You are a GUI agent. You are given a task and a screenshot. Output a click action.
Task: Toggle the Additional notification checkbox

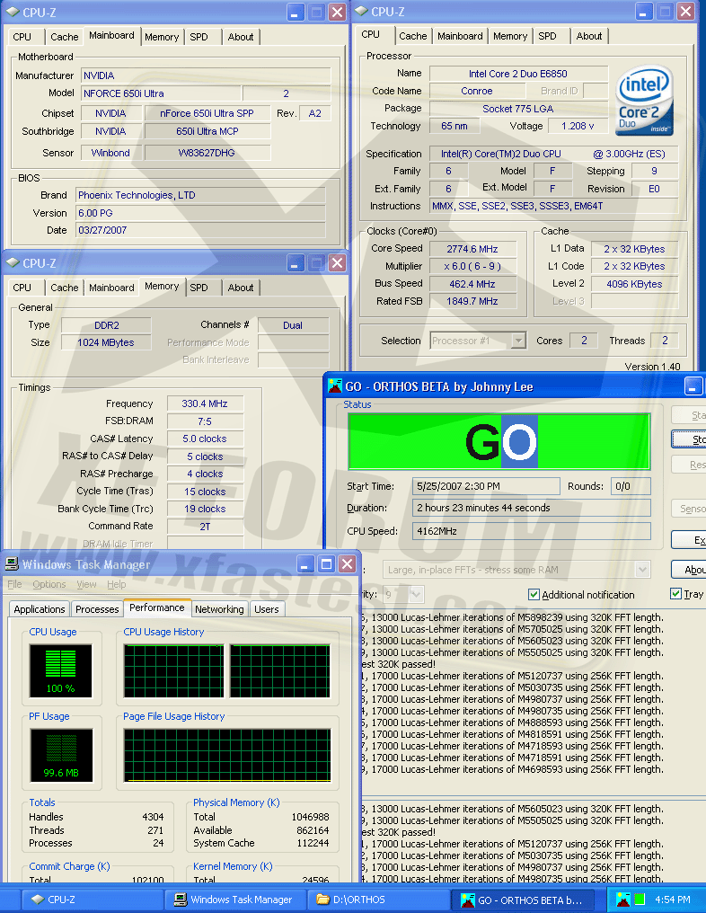click(534, 595)
